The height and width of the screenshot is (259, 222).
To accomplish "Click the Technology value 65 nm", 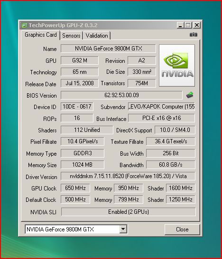I will pos(80,72).
